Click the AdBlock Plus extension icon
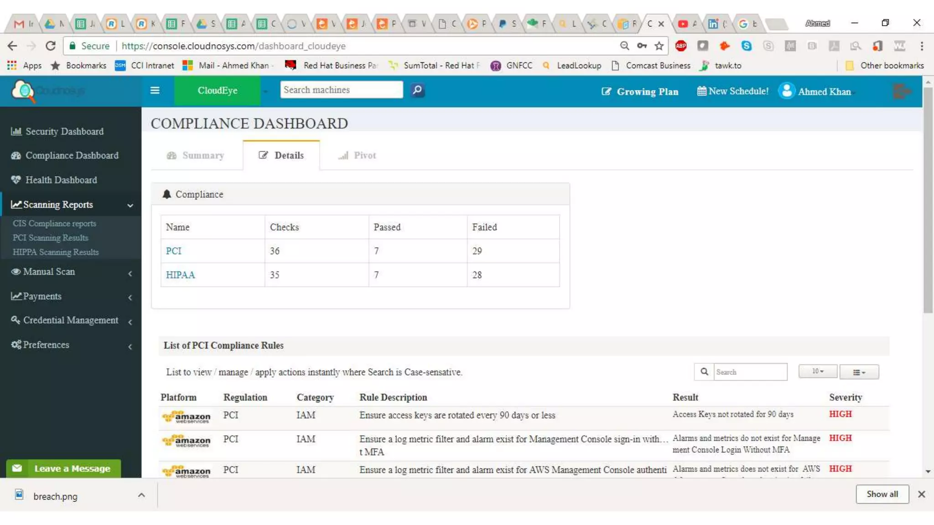The width and height of the screenshot is (934, 525). point(681,46)
